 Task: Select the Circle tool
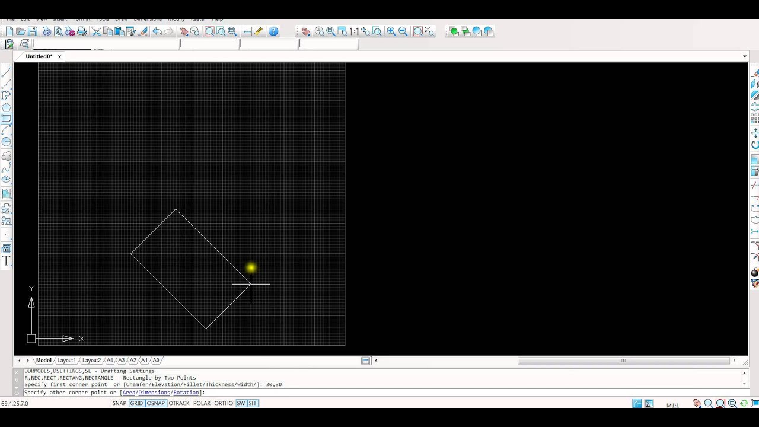tap(7, 142)
